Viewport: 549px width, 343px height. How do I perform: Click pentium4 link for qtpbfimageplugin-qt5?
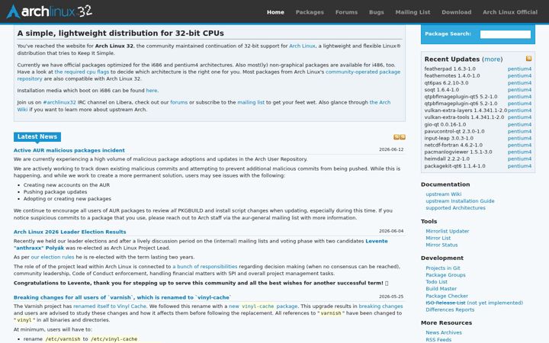(x=519, y=97)
